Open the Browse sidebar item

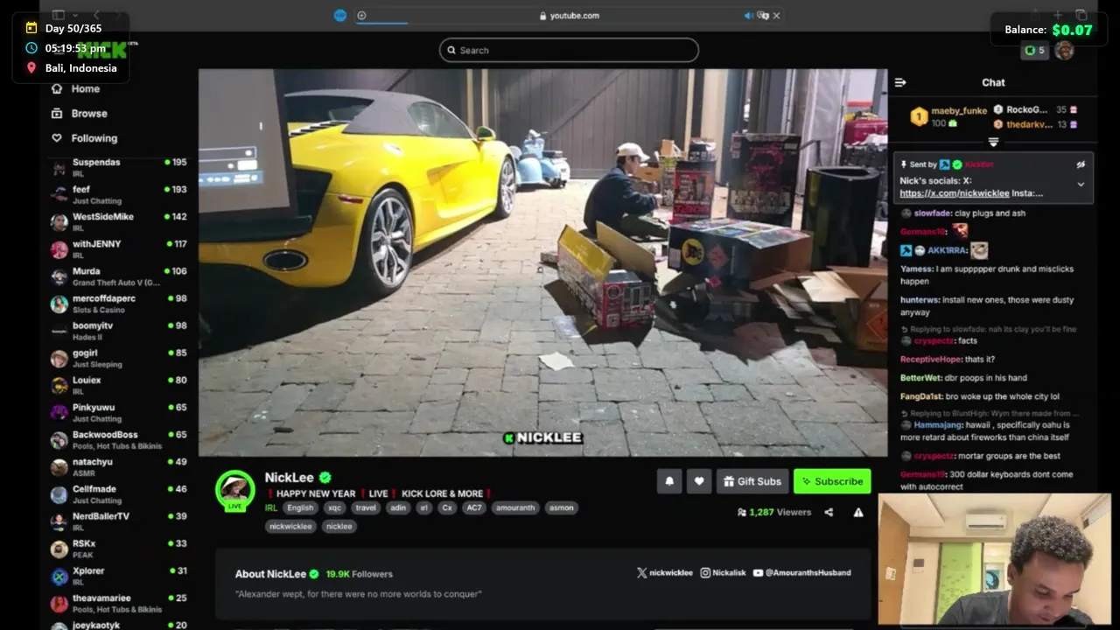click(80, 113)
